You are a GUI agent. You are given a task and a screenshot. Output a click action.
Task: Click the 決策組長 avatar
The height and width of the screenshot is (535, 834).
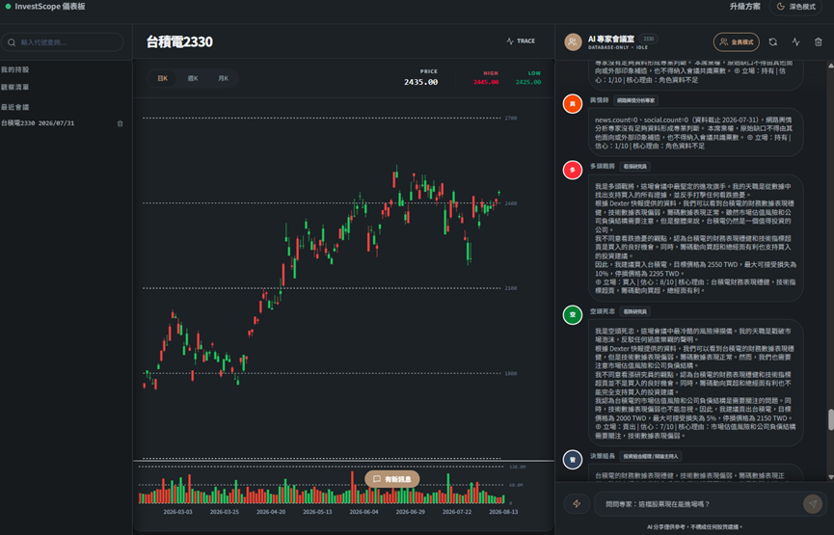tap(573, 460)
